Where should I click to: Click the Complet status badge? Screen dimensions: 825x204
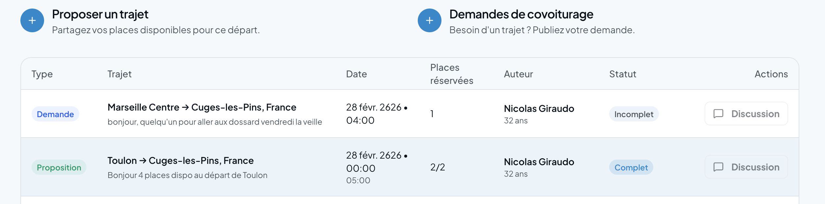pyautogui.click(x=631, y=167)
